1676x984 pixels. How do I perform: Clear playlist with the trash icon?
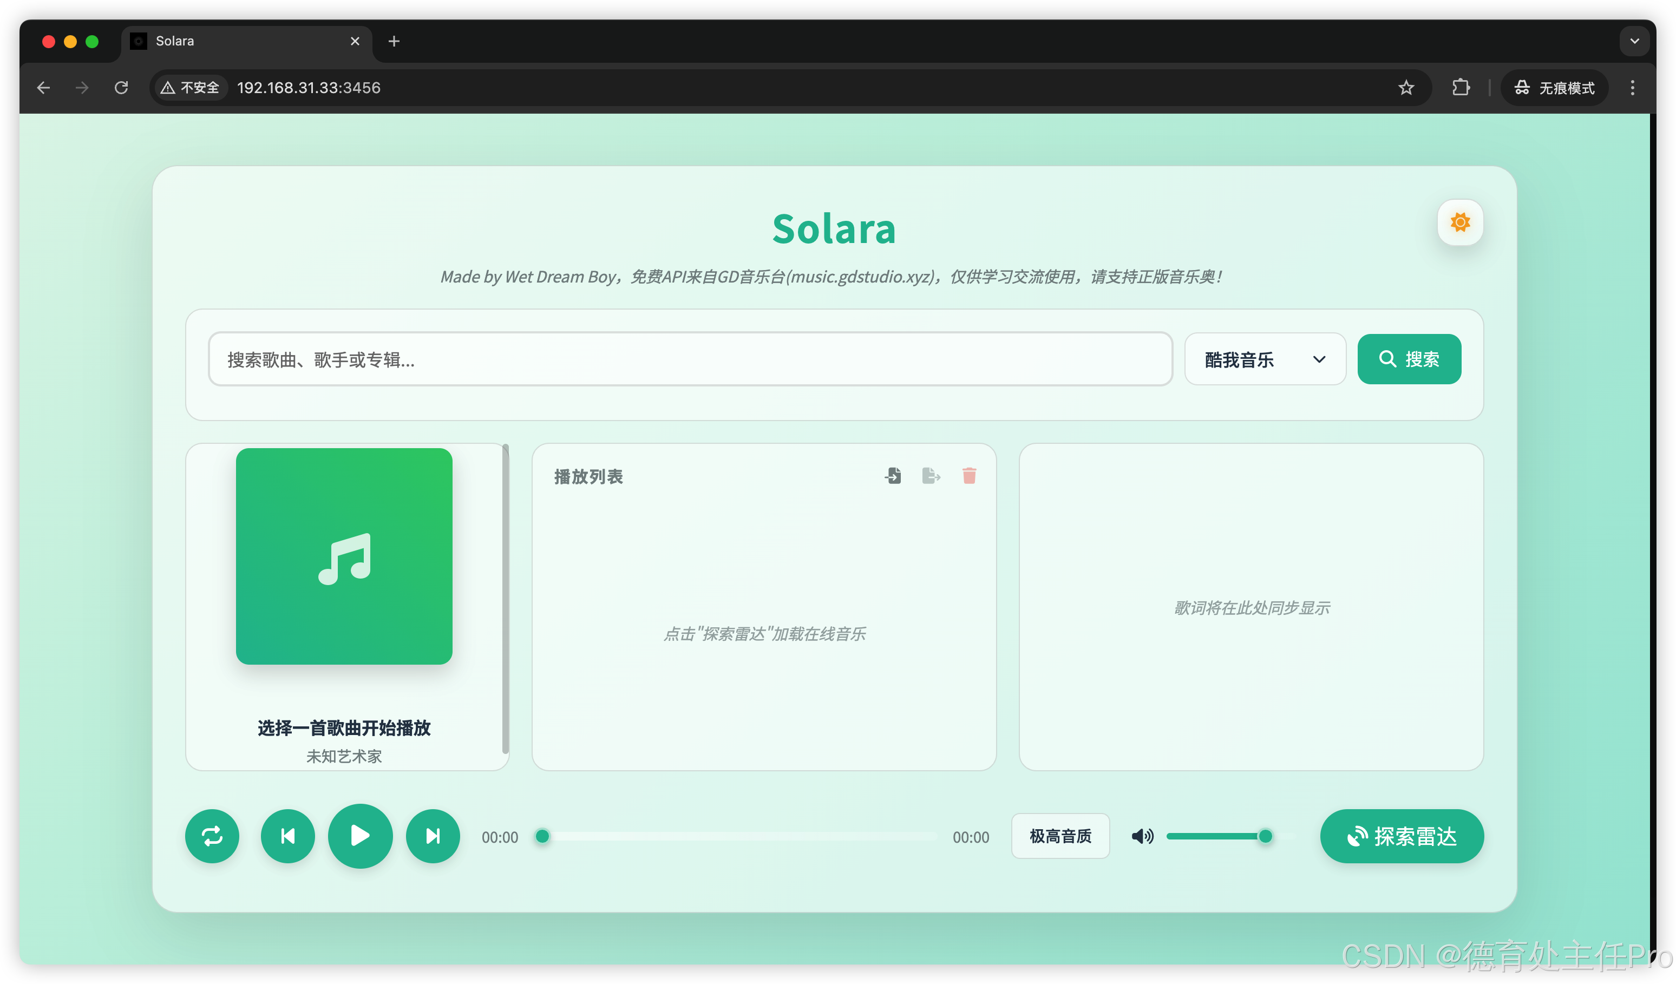pyautogui.click(x=969, y=475)
